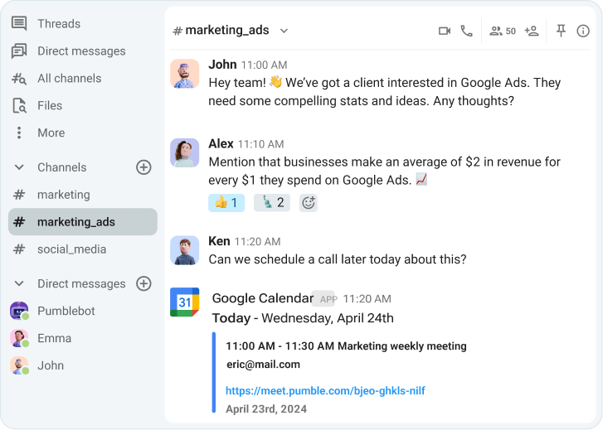Switch to the social_media channel

pos(71,249)
